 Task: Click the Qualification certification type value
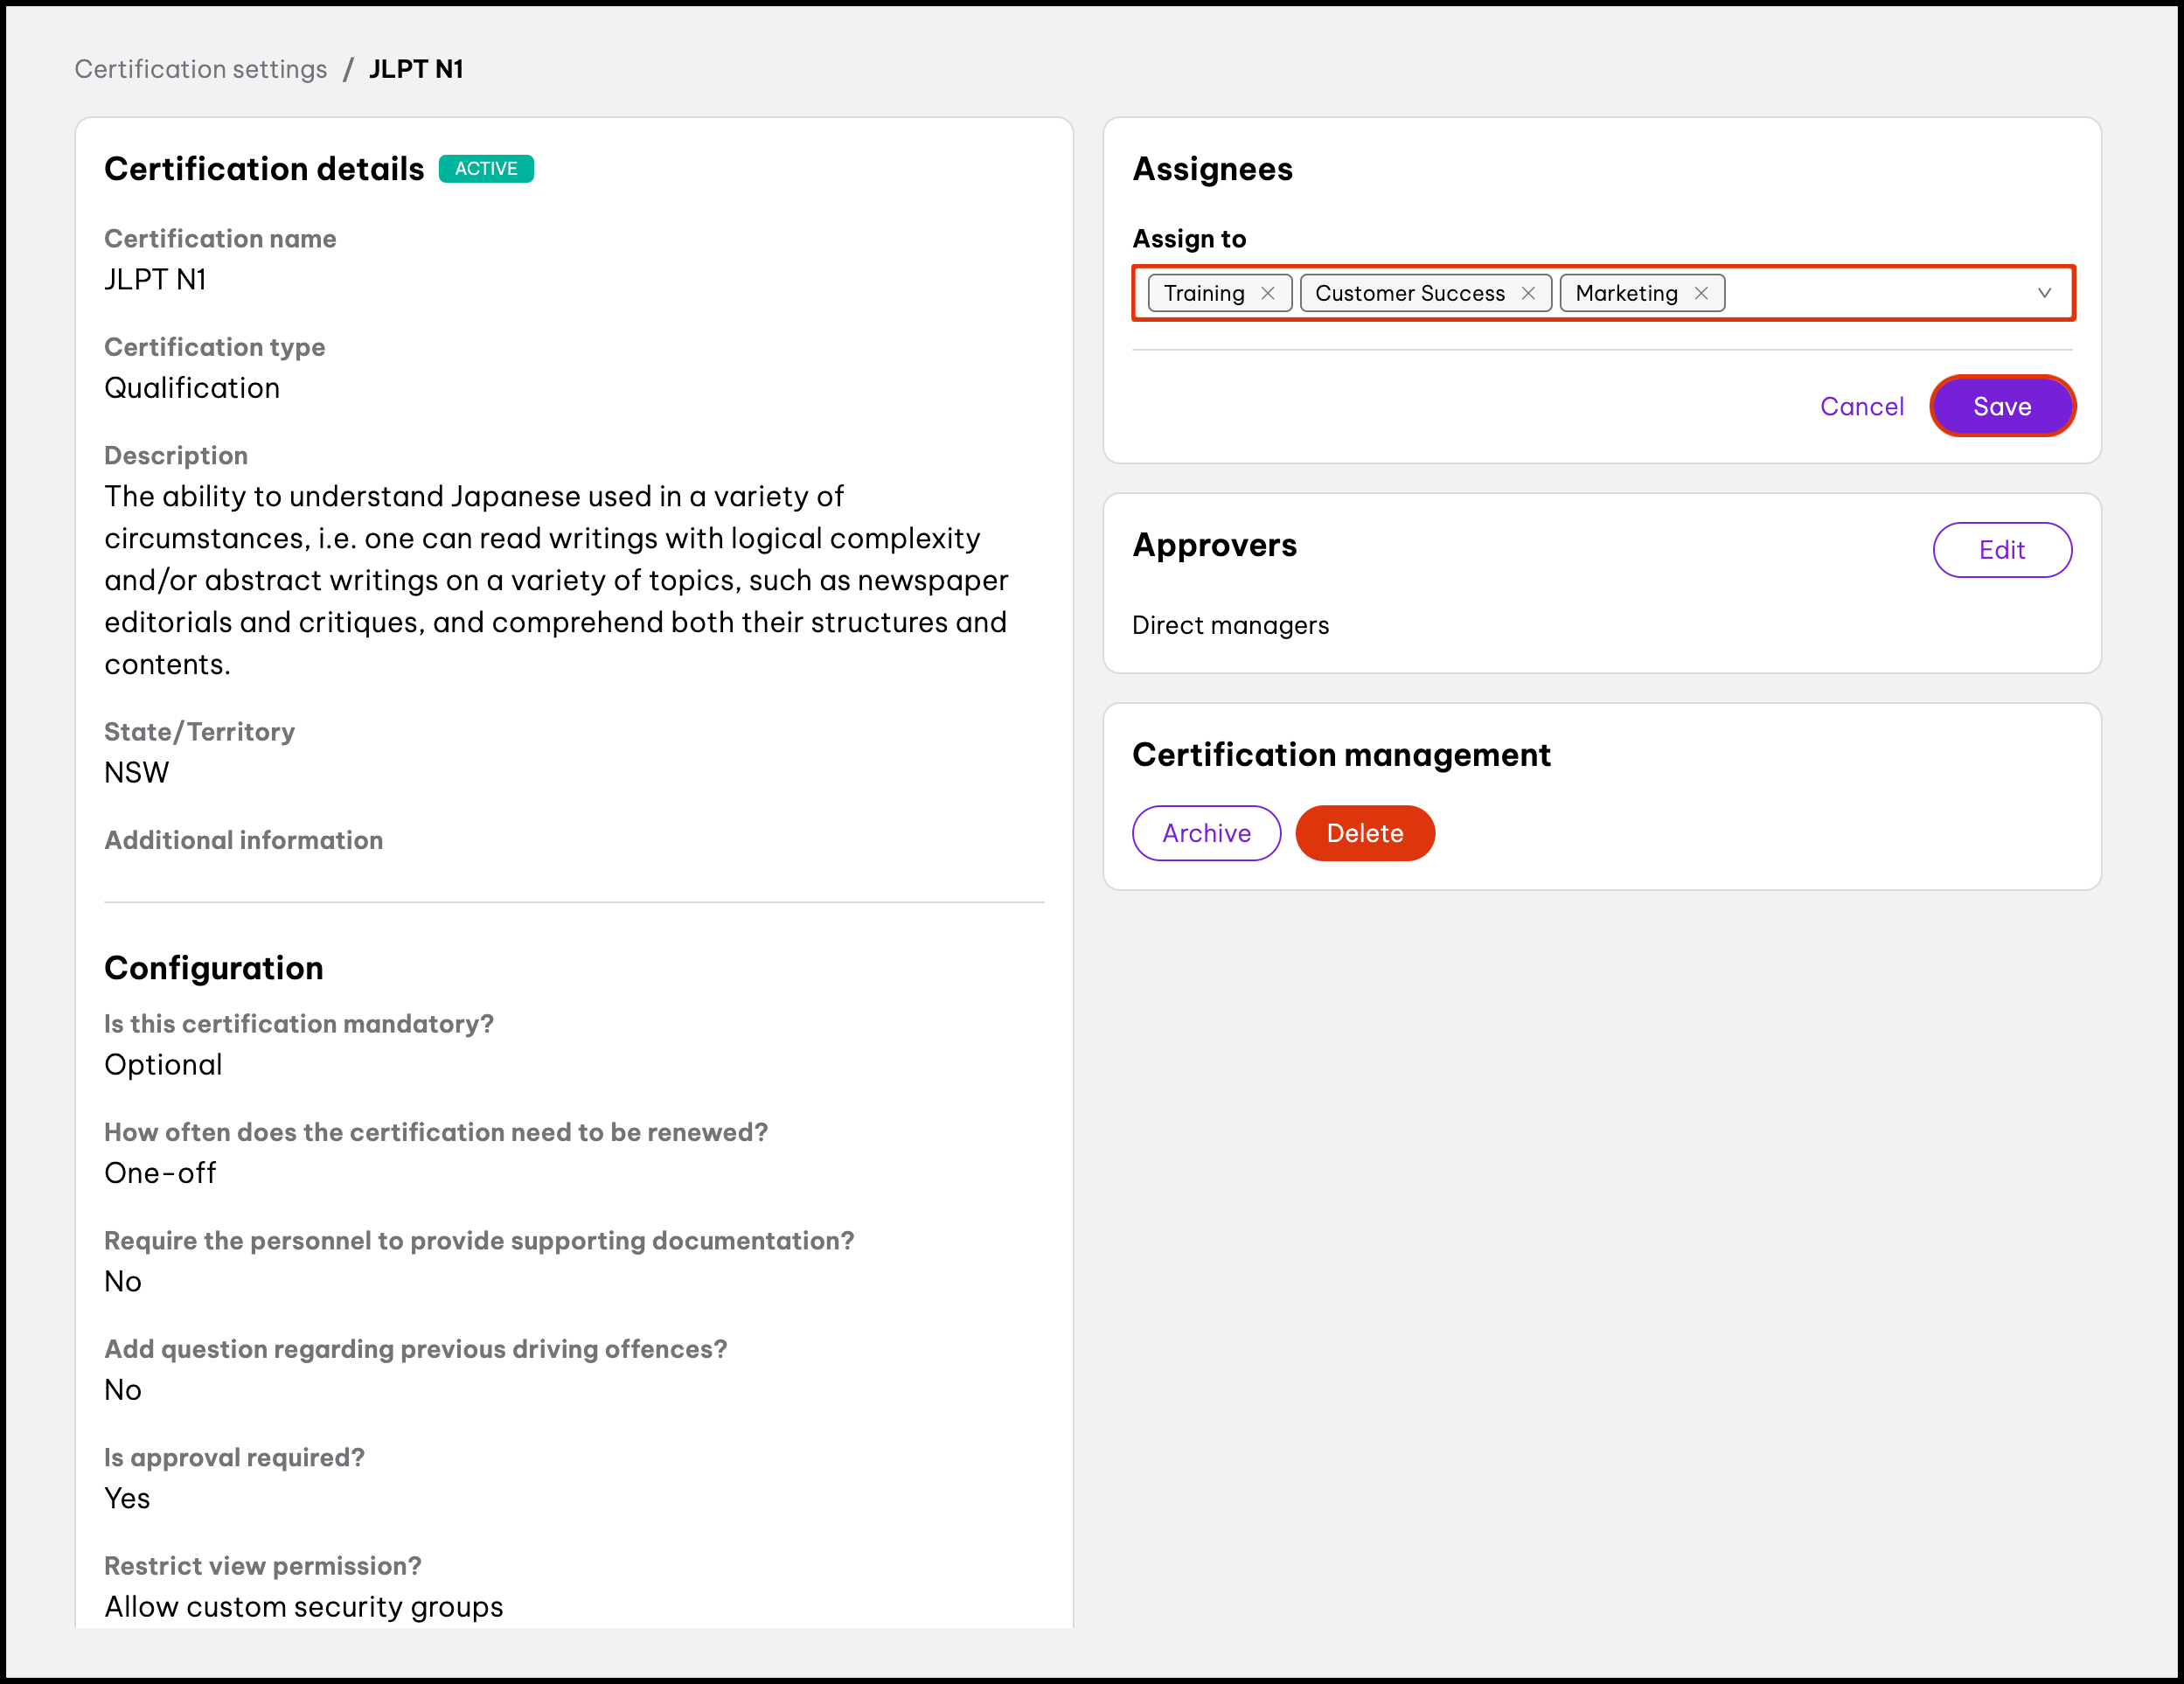tap(192, 388)
